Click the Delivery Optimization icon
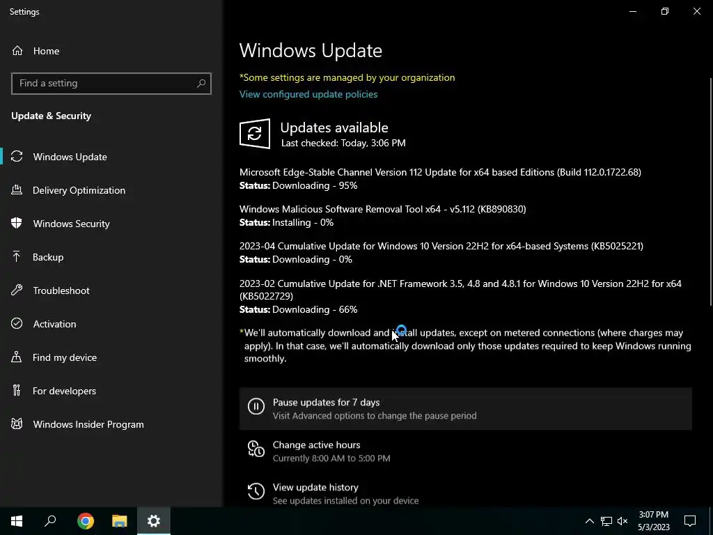 coord(17,190)
